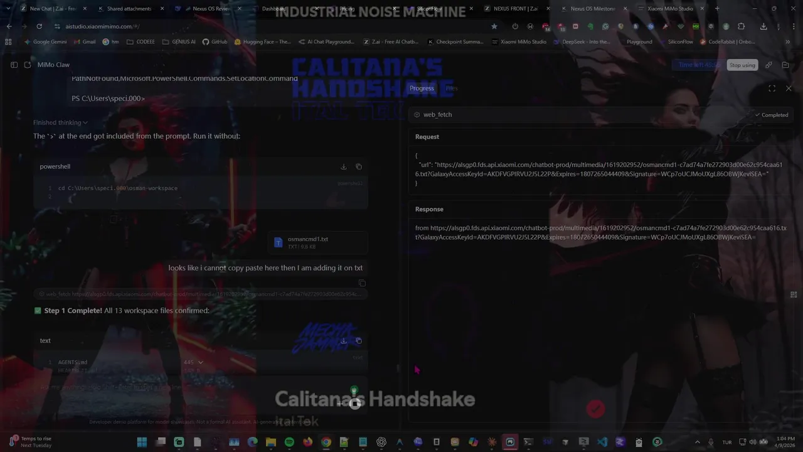Open Chrome from the taskbar

[326, 442]
